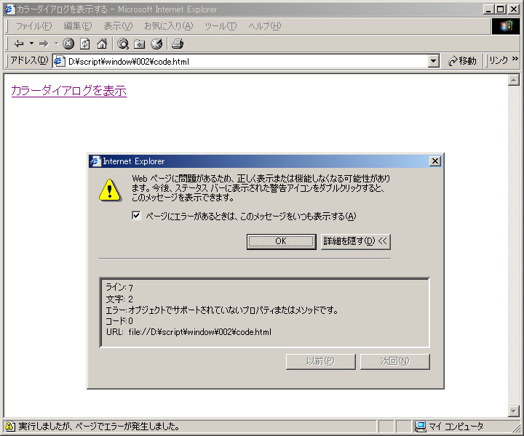Click the status bar warning icon
The height and width of the screenshot is (436, 524).
(x=9, y=426)
